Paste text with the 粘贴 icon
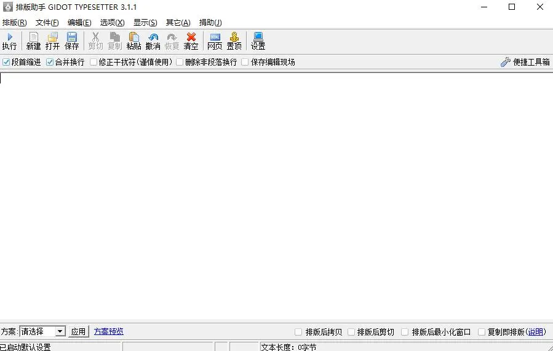553x351 pixels. [133, 37]
